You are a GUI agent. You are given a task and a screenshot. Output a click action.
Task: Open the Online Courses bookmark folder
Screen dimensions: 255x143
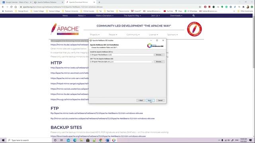pos(87,11)
